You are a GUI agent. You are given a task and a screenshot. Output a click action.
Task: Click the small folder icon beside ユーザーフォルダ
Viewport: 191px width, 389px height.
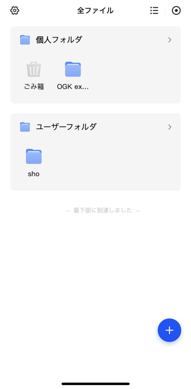[x=25, y=127]
